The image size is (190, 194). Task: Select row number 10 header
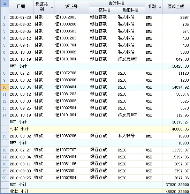[x=5, y=87]
